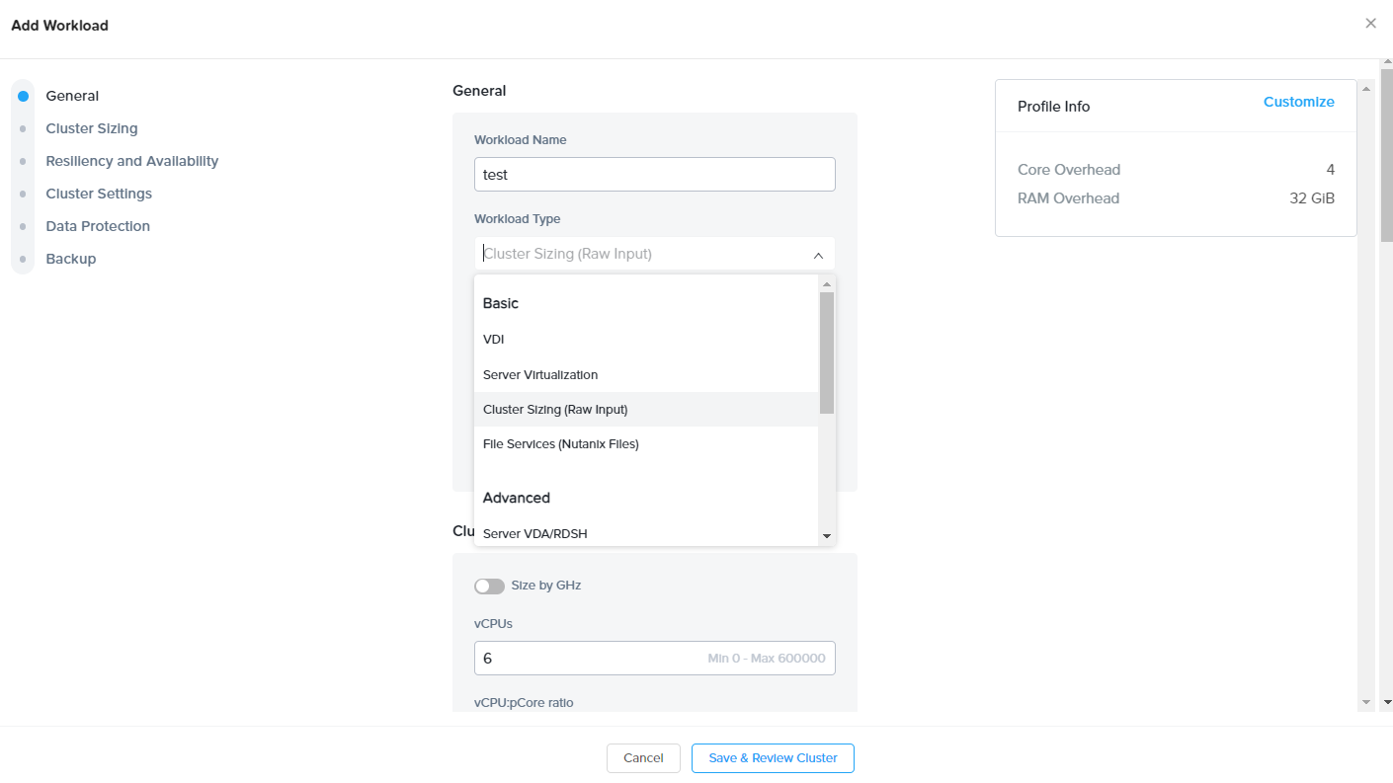Click the Workload Name field containing "test"
The image size is (1393, 783).
pos(654,174)
